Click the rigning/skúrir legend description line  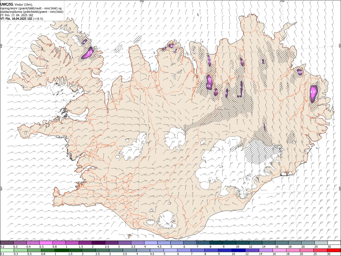coord(31,8)
